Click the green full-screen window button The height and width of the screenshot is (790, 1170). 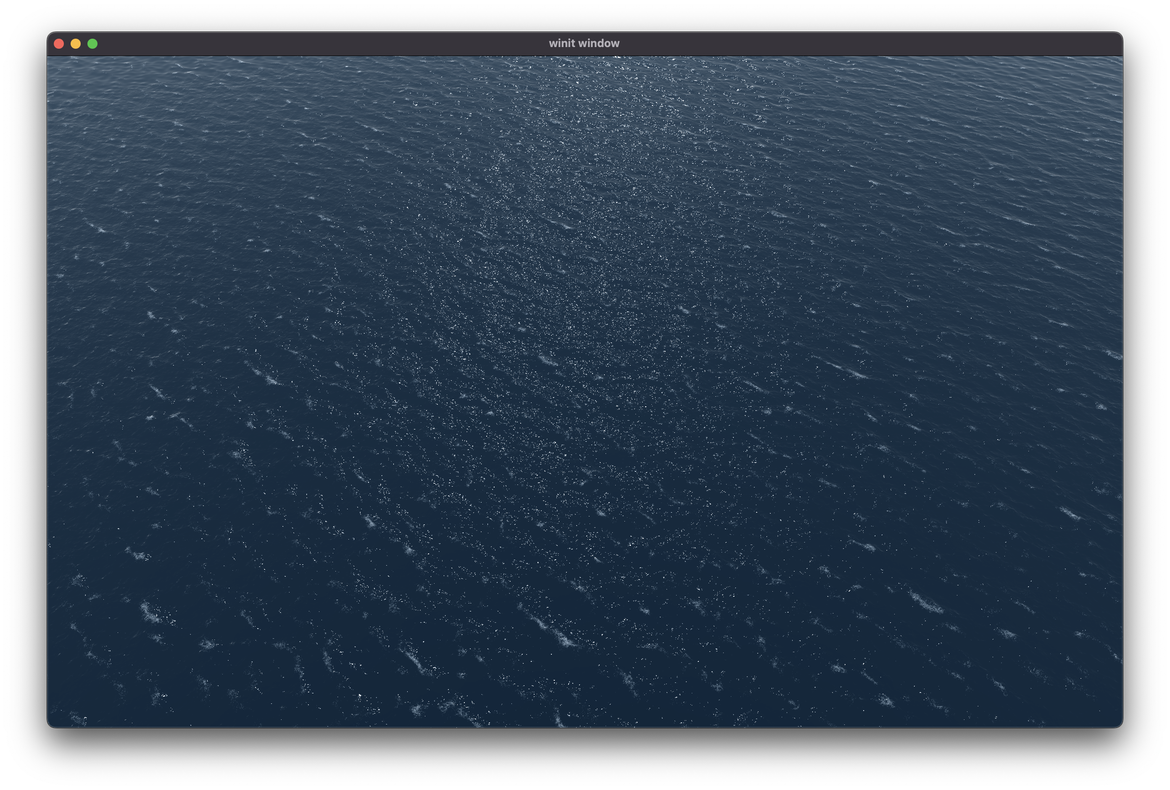tap(92, 44)
